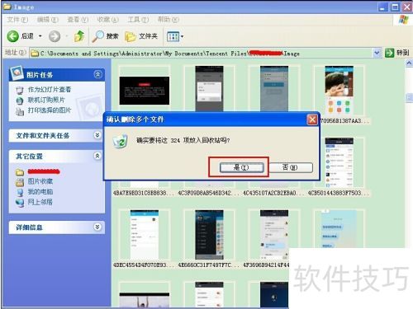Minimize the Image explorer window
The image size is (413, 309).
(382, 7)
